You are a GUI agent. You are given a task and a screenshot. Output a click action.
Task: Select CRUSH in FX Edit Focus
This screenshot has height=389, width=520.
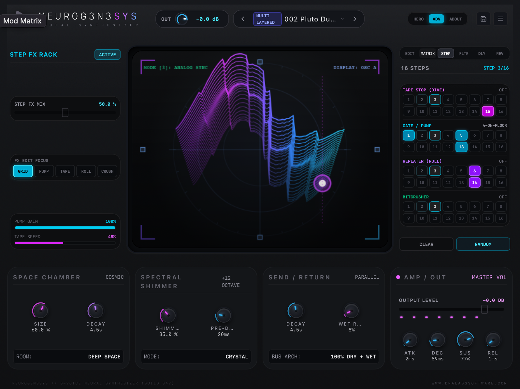click(x=107, y=171)
